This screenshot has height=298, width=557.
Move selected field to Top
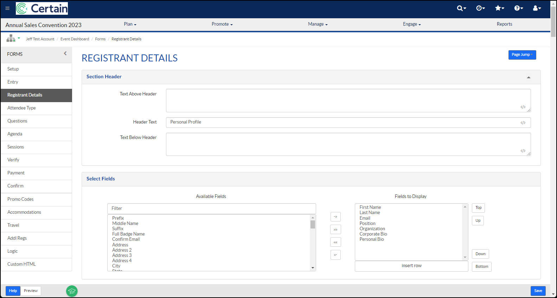coord(478,208)
